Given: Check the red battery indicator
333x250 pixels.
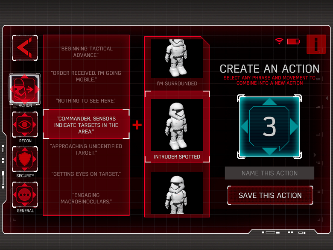Looking at the screenshot, I should [293, 41].
